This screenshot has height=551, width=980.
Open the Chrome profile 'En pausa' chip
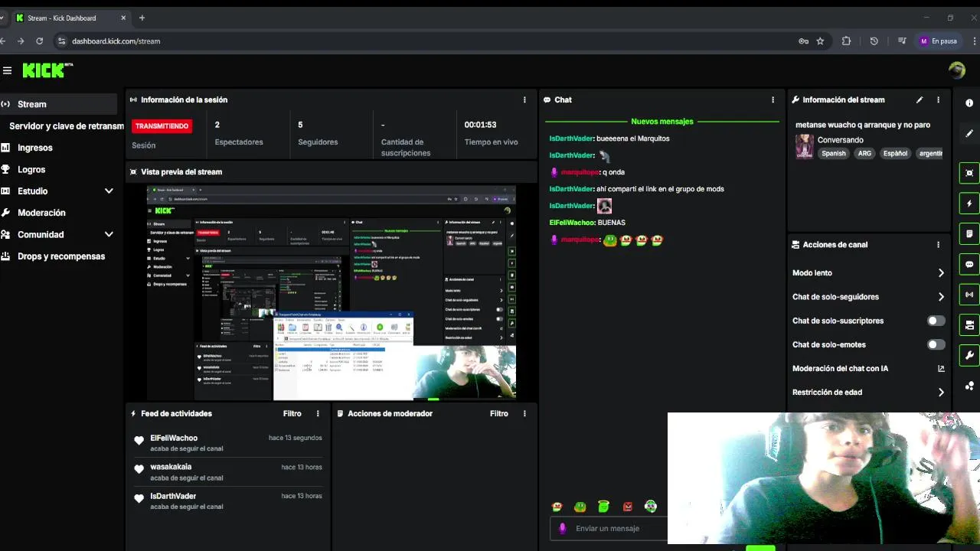pos(939,41)
